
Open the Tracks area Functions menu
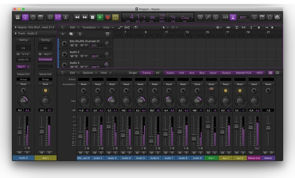pyautogui.click(x=91, y=28)
